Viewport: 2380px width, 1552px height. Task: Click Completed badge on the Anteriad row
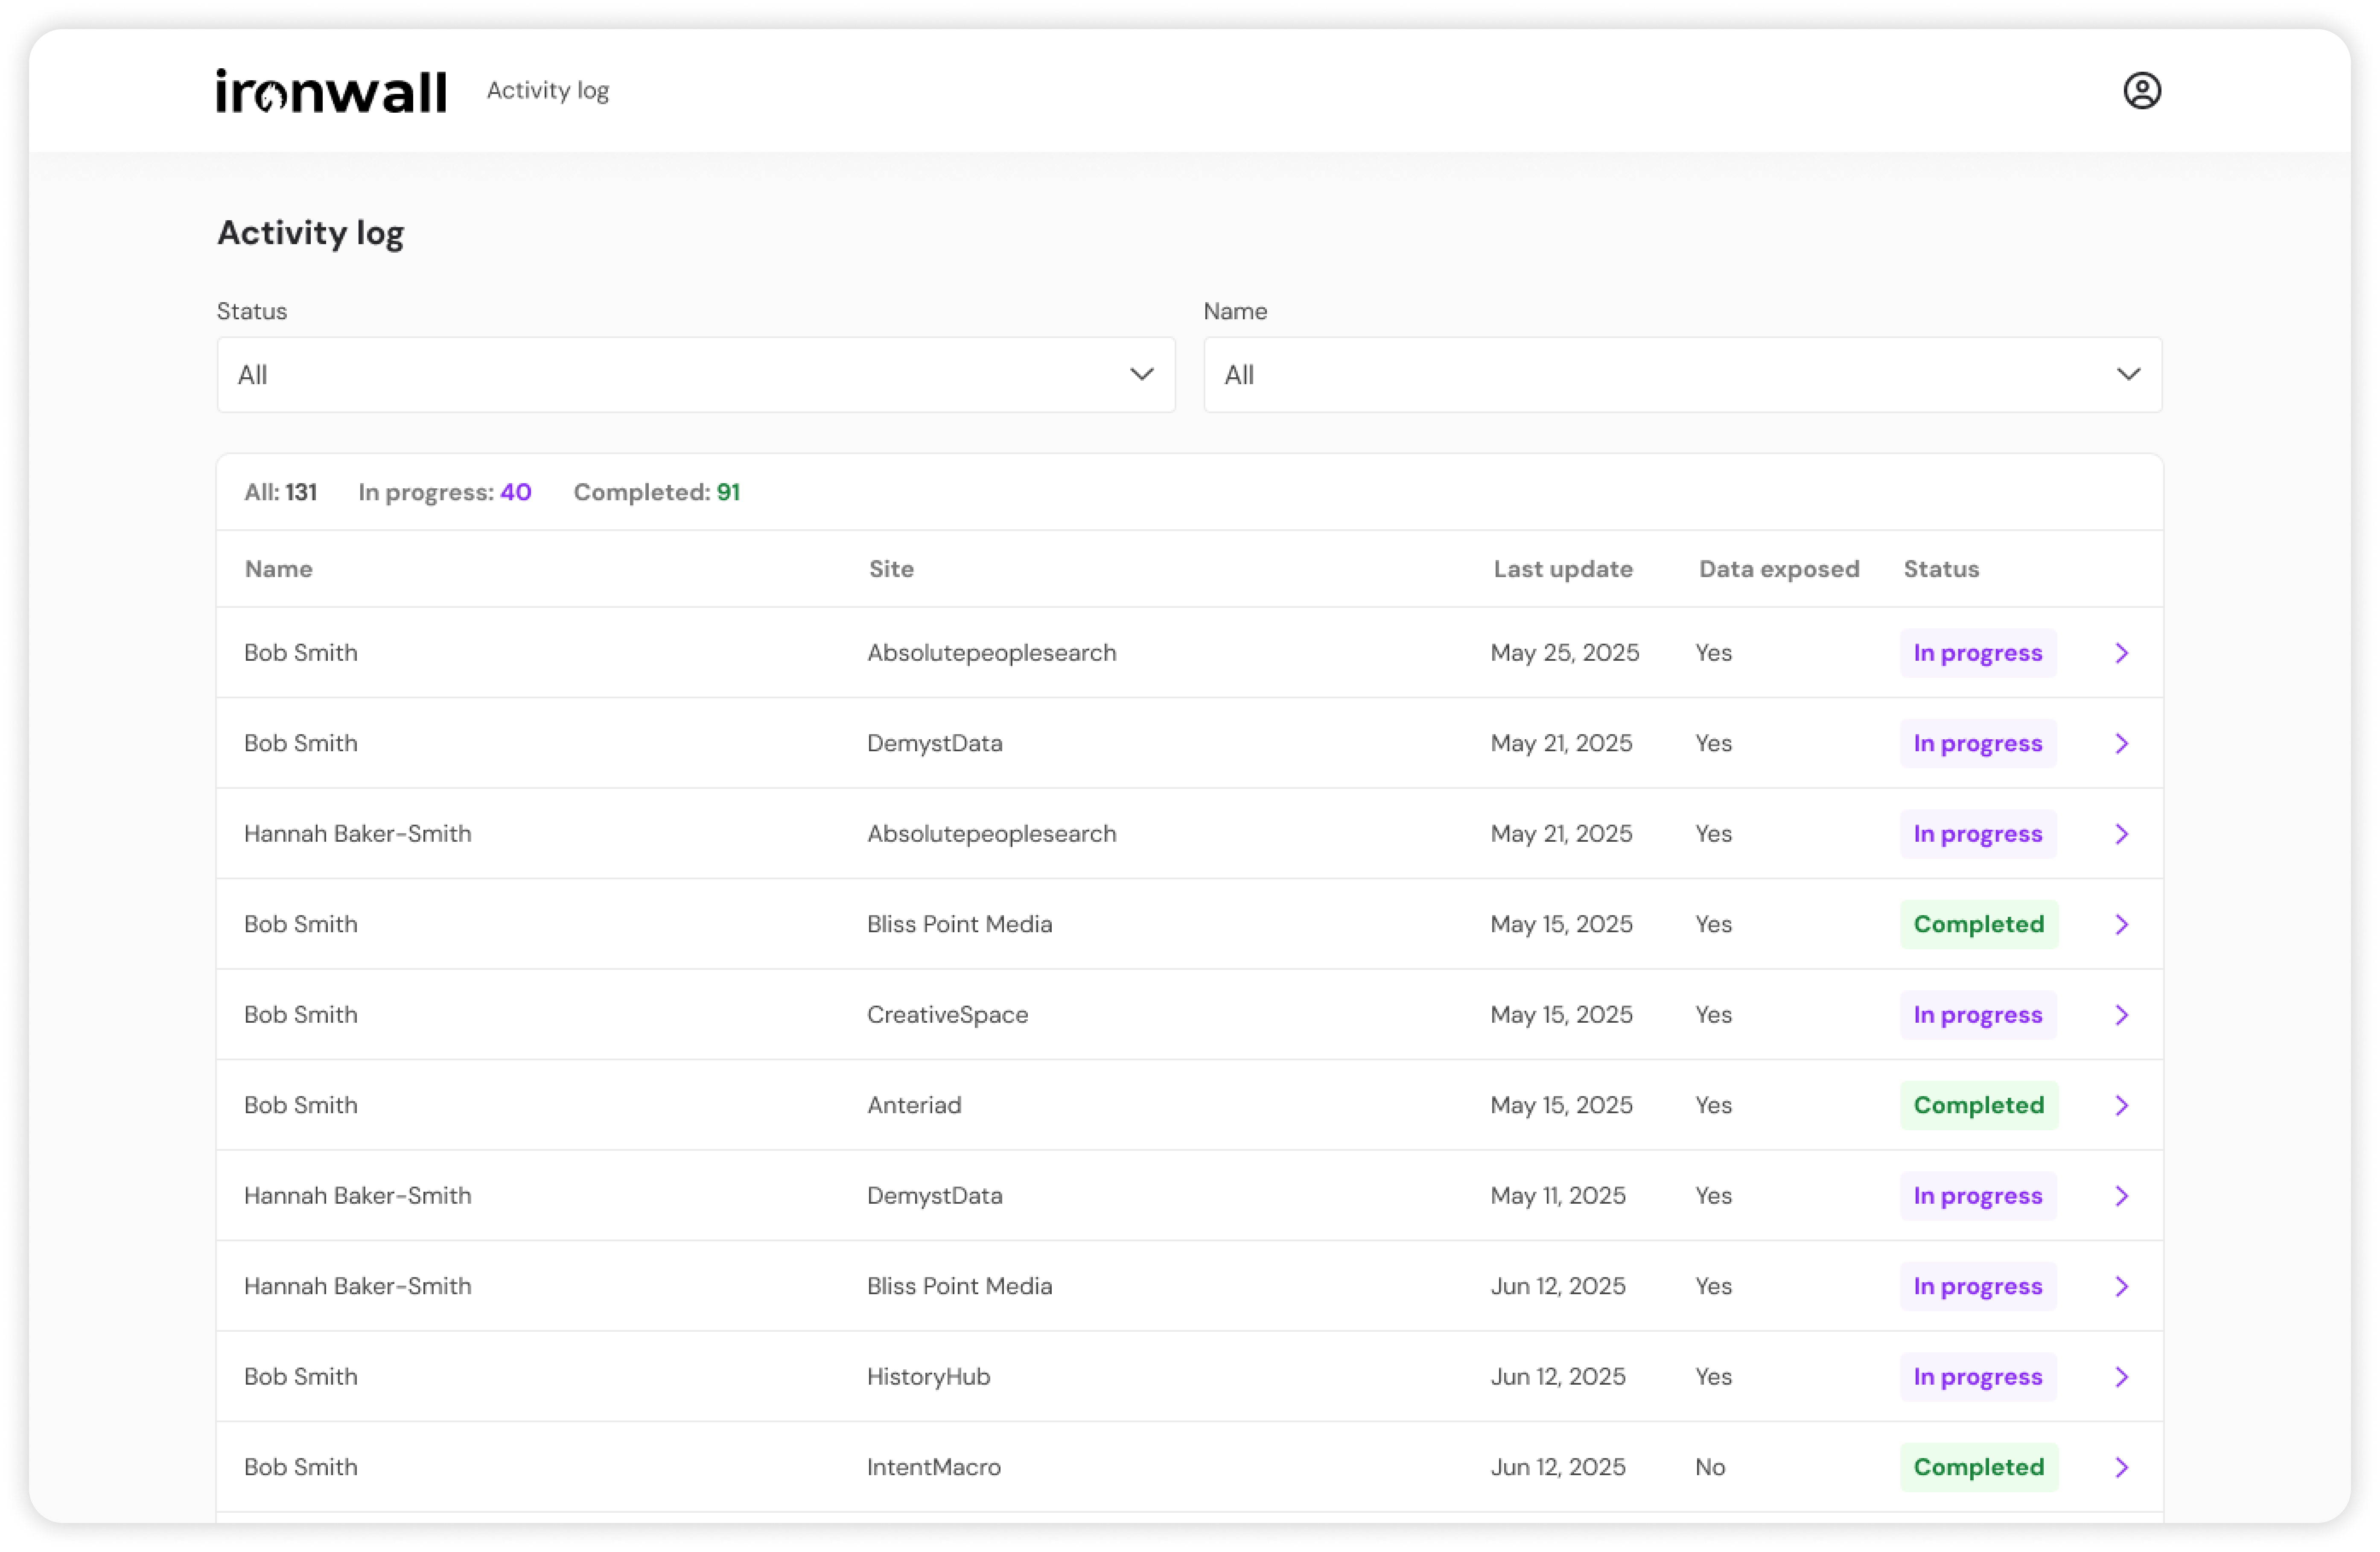click(x=1979, y=1106)
